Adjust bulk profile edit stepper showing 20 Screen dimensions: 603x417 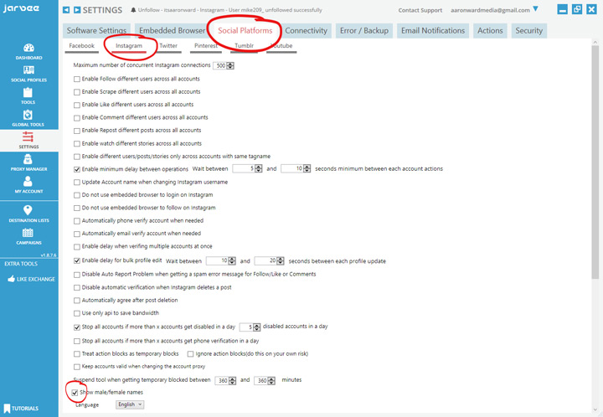click(x=281, y=261)
